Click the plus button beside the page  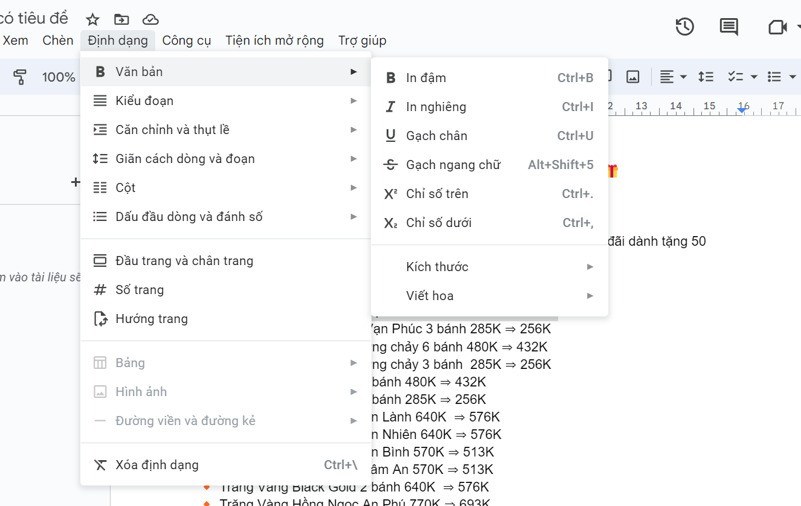[x=76, y=181]
